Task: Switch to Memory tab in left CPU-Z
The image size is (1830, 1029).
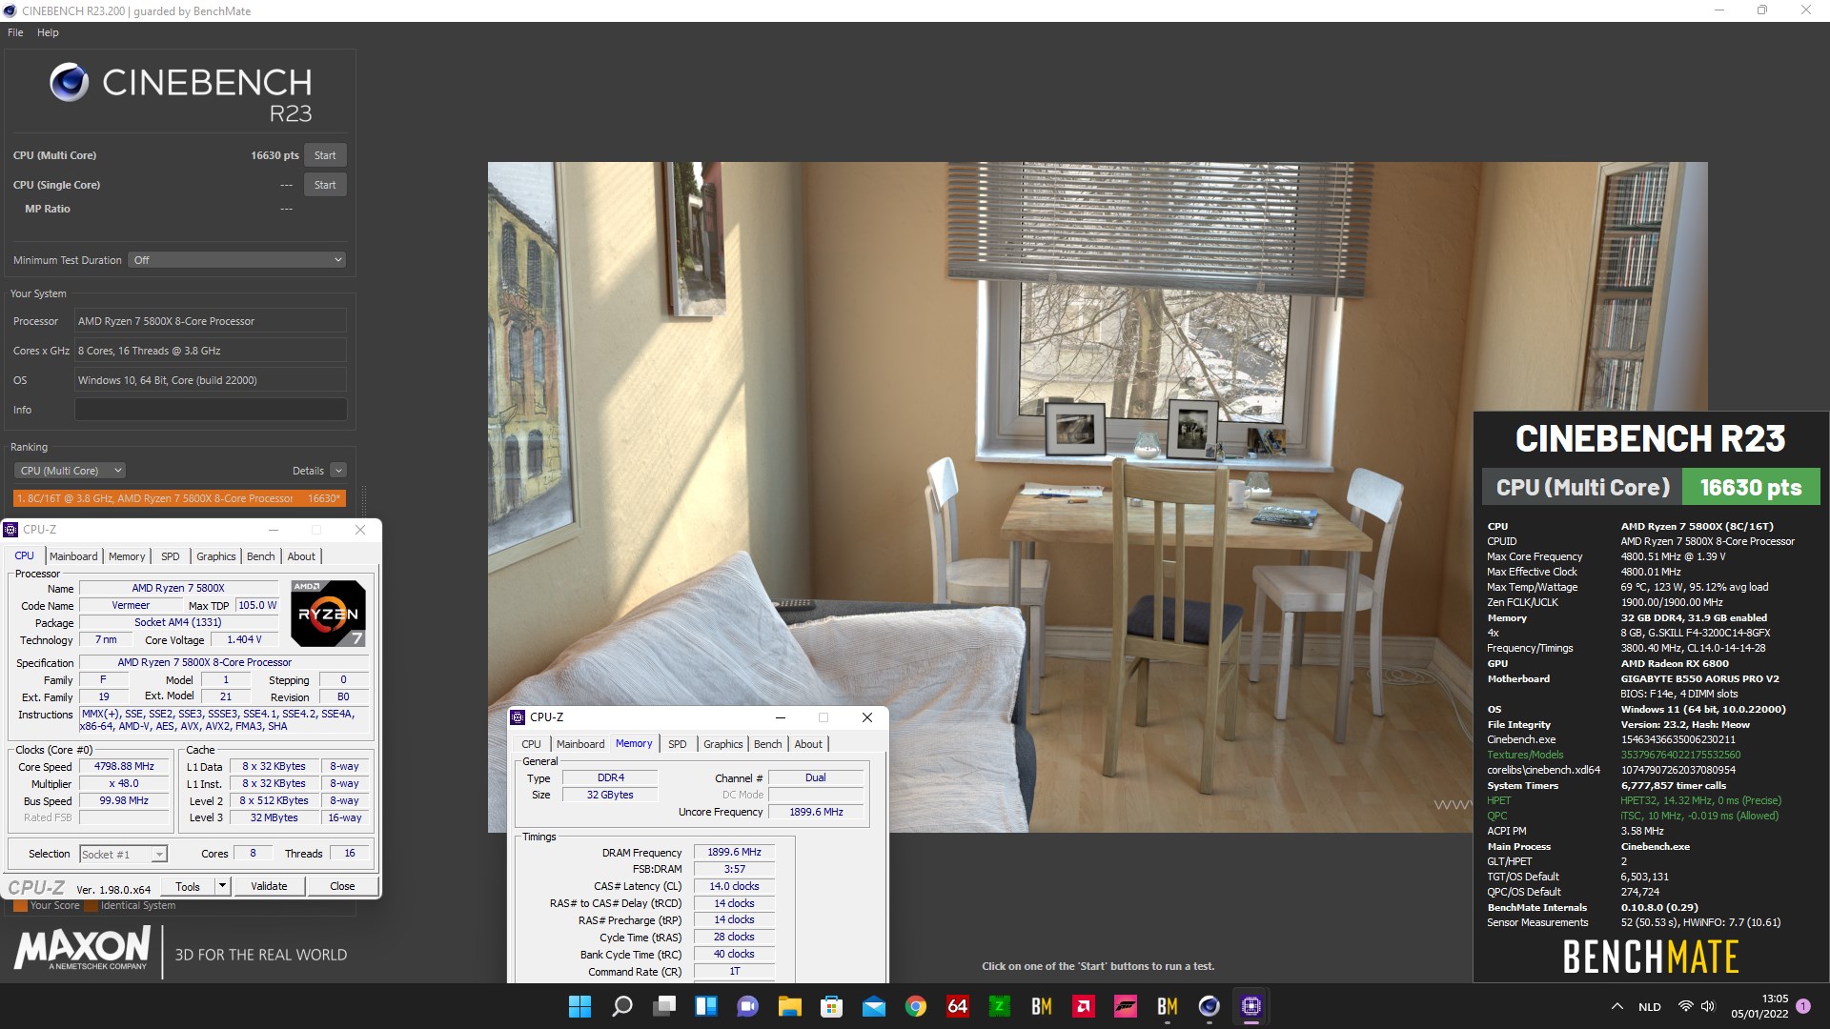Action: [127, 556]
